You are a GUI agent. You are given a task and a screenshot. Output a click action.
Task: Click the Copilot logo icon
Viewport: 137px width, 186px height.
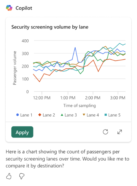[x=9, y=8]
